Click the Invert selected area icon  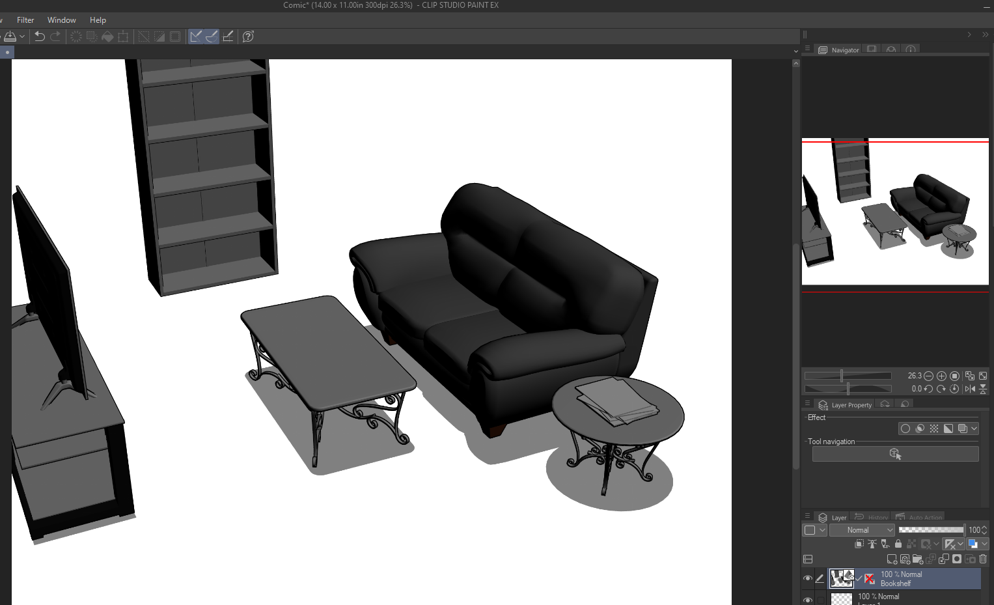point(159,36)
